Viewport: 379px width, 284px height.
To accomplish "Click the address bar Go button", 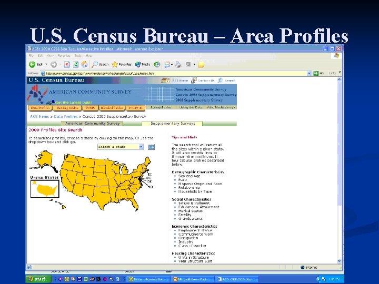I will 318,73.
